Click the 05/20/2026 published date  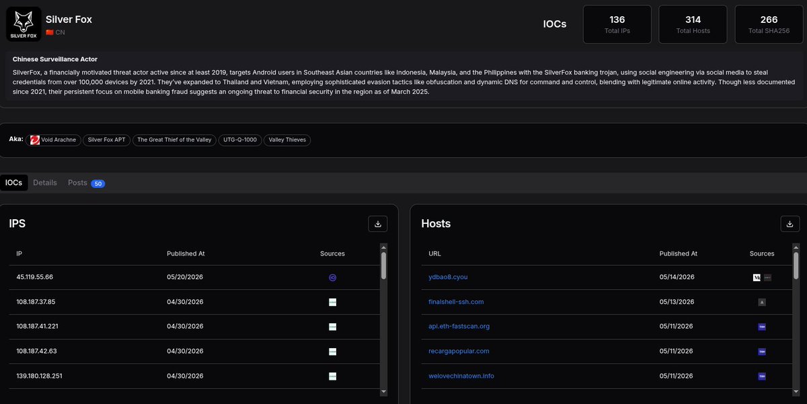(184, 277)
